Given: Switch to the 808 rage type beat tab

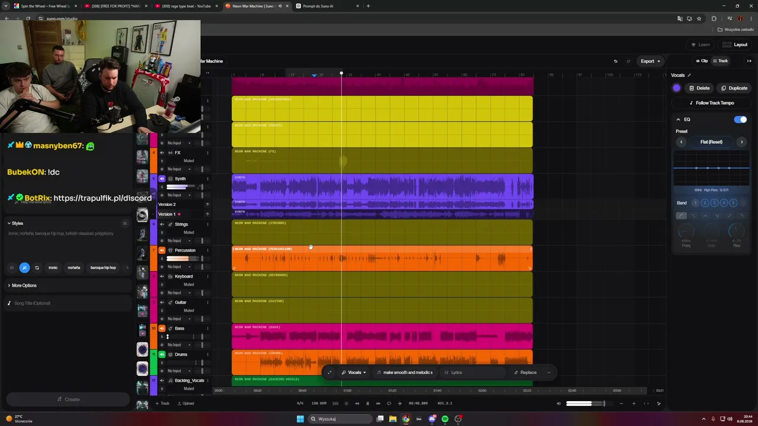Looking at the screenshot, I should pyautogui.click(x=187, y=6).
